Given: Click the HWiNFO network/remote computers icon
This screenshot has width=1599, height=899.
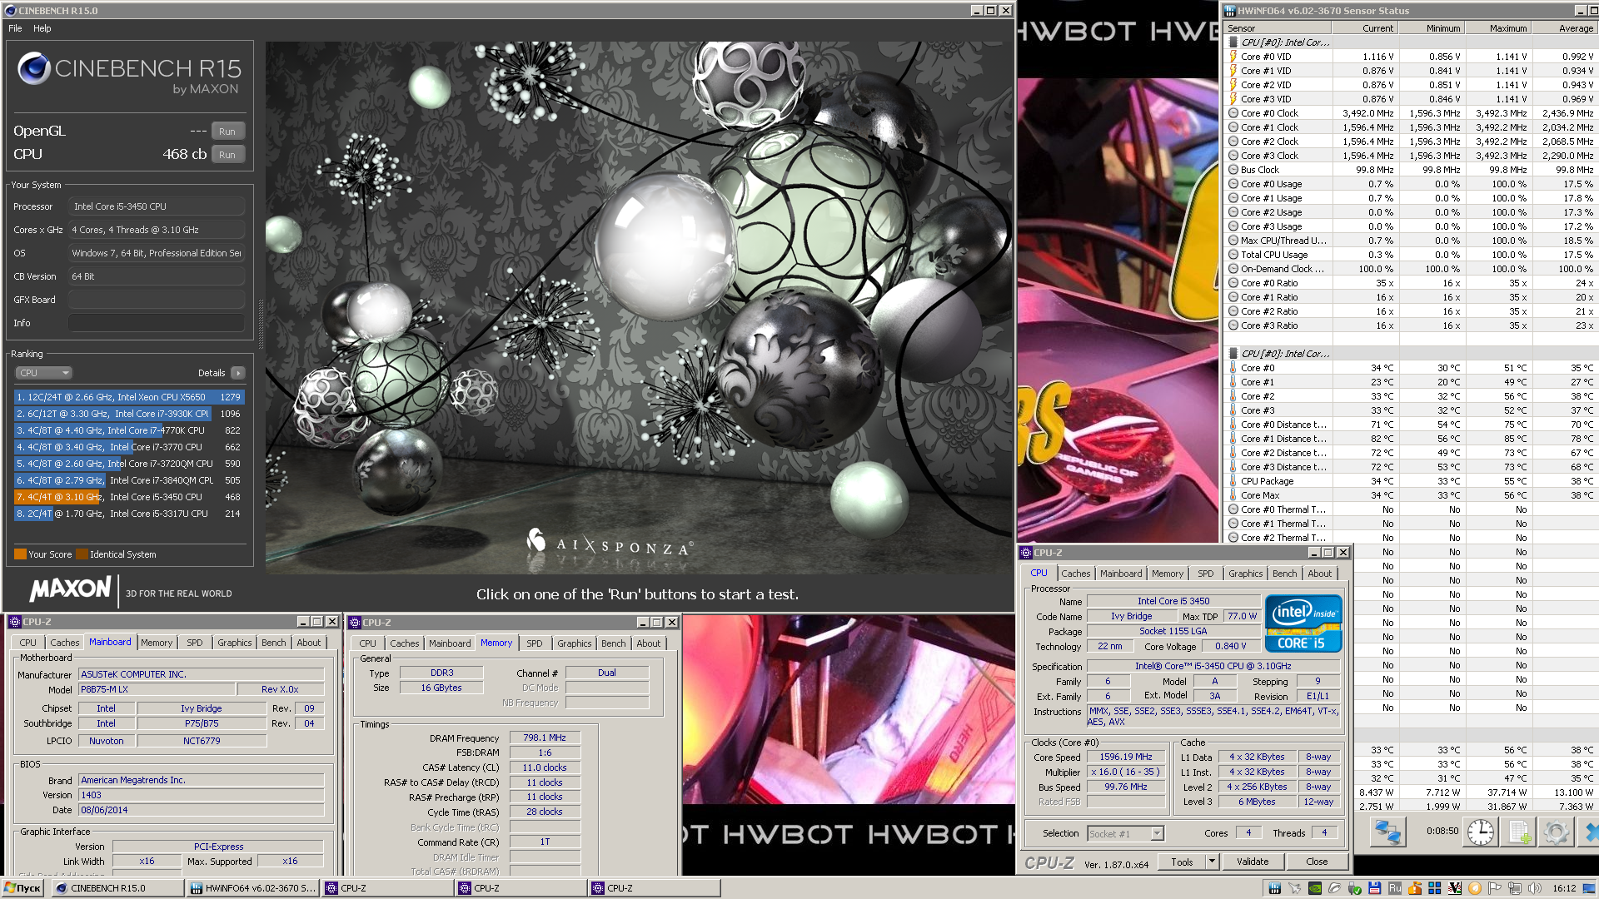Looking at the screenshot, I should 1388,832.
